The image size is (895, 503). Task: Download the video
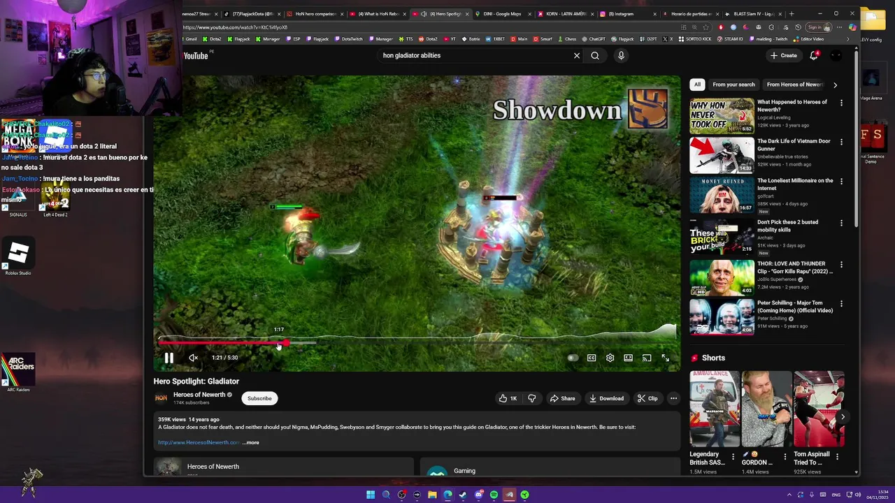pyautogui.click(x=606, y=398)
